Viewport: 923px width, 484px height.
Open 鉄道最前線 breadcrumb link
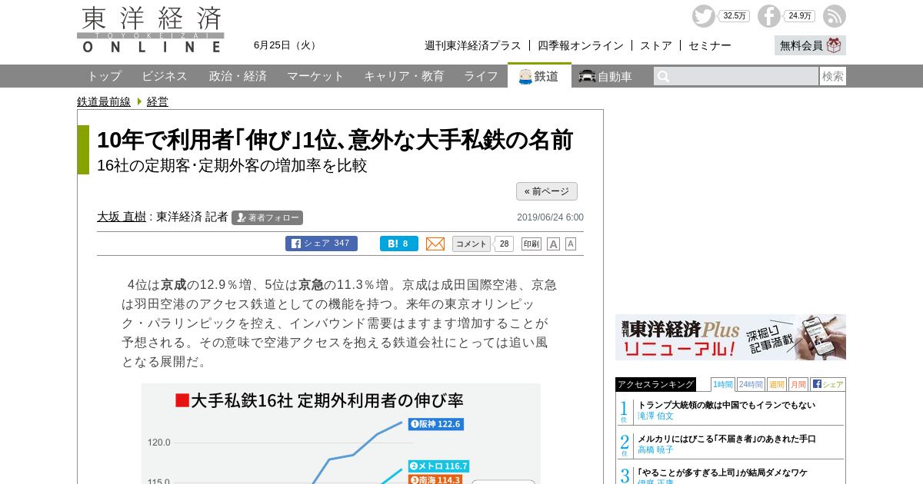[x=104, y=101]
